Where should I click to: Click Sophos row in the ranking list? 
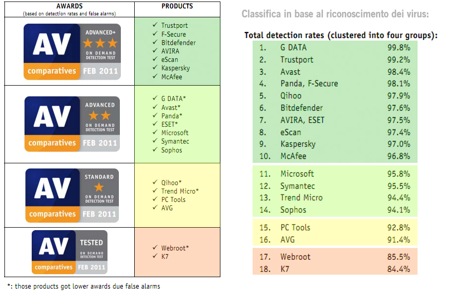[293, 210]
